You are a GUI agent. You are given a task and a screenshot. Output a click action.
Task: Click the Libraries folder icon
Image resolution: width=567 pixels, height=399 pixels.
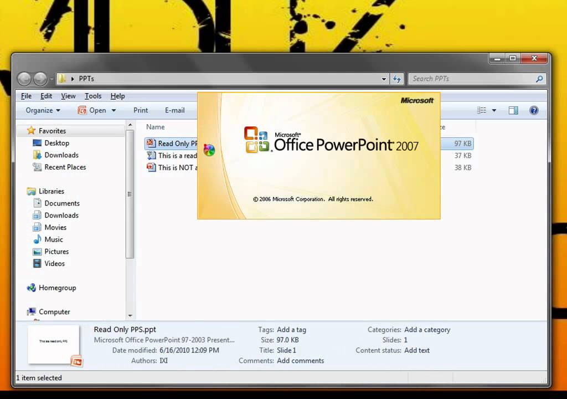pyautogui.click(x=32, y=191)
